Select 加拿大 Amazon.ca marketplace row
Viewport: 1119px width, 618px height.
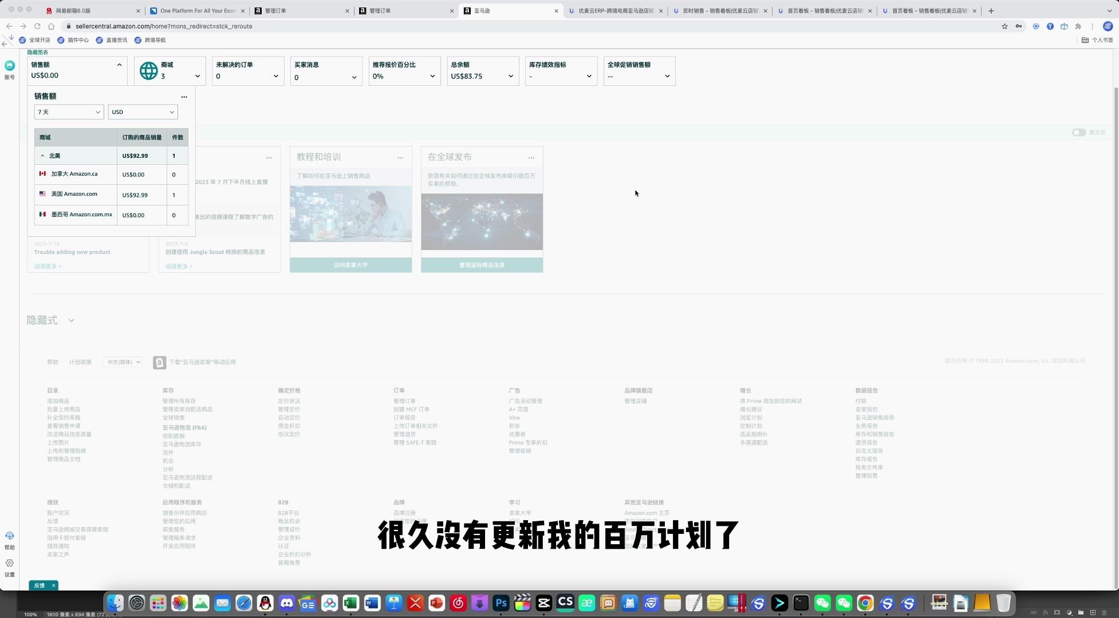coord(111,175)
